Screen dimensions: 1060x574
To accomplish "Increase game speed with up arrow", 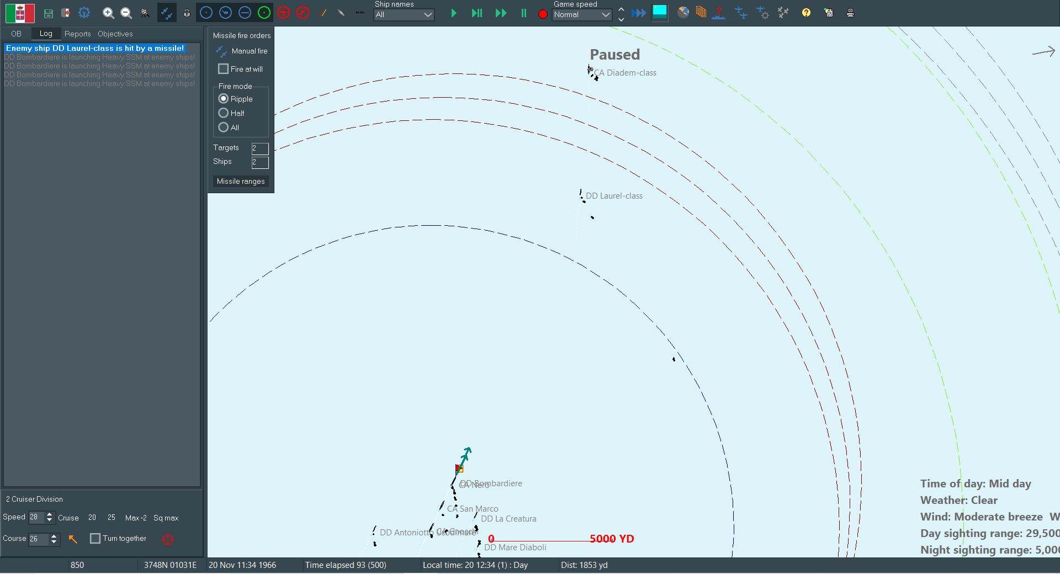I will click(621, 9).
